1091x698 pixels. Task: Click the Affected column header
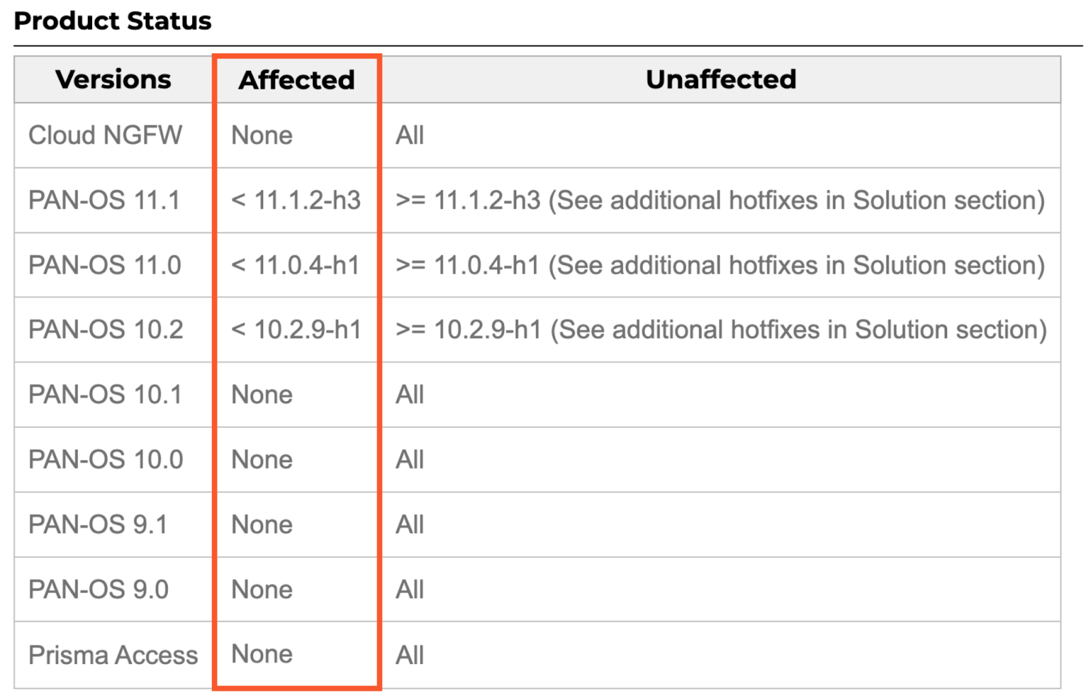[297, 80]
